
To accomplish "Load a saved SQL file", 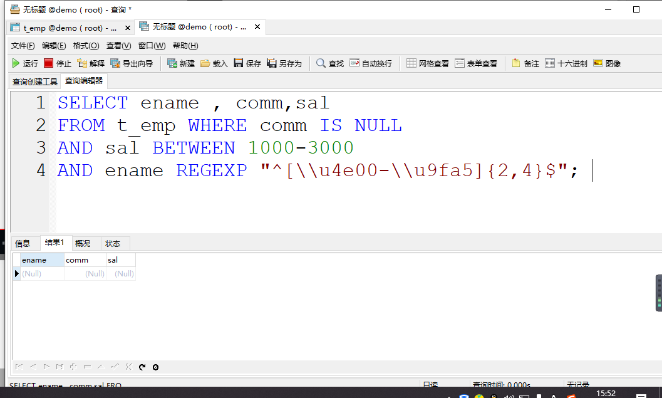I will click(212, 63).
